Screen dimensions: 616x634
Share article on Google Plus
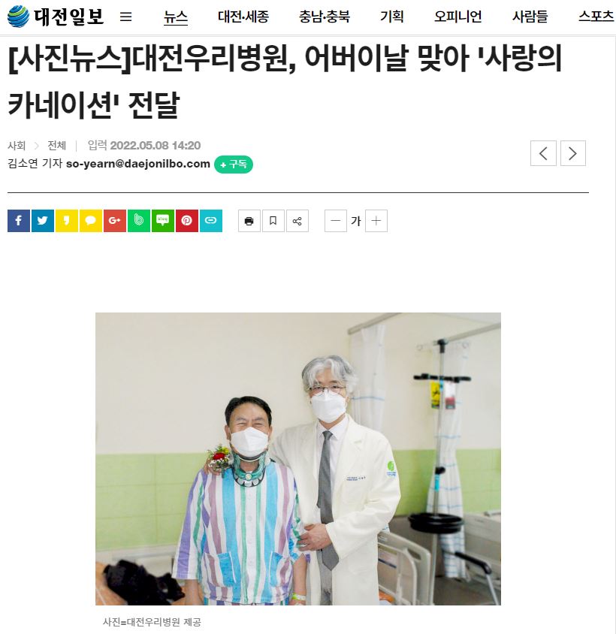(115, 221)
